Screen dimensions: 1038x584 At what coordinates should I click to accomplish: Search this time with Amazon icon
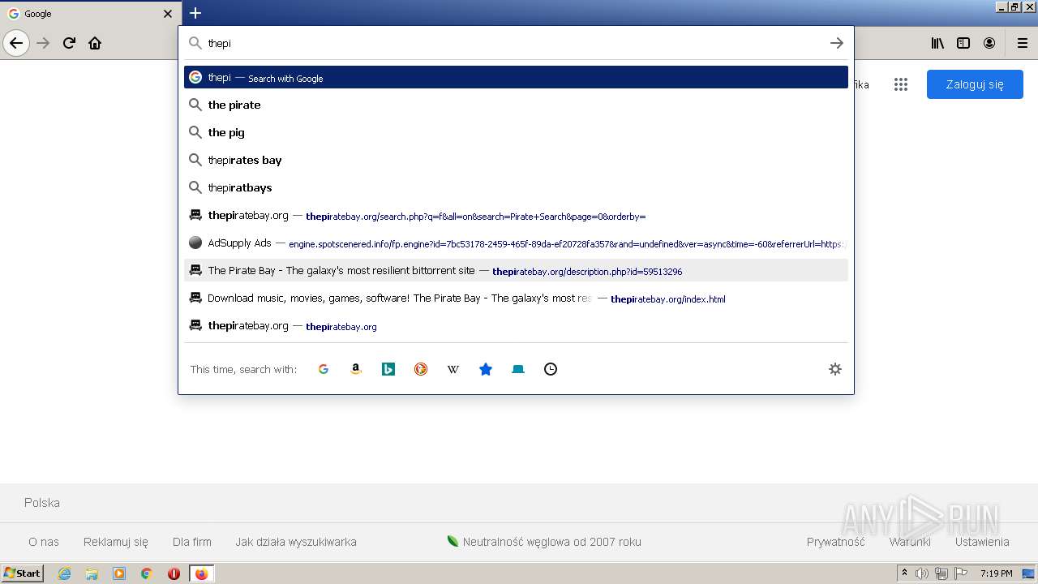pos(356,369)
